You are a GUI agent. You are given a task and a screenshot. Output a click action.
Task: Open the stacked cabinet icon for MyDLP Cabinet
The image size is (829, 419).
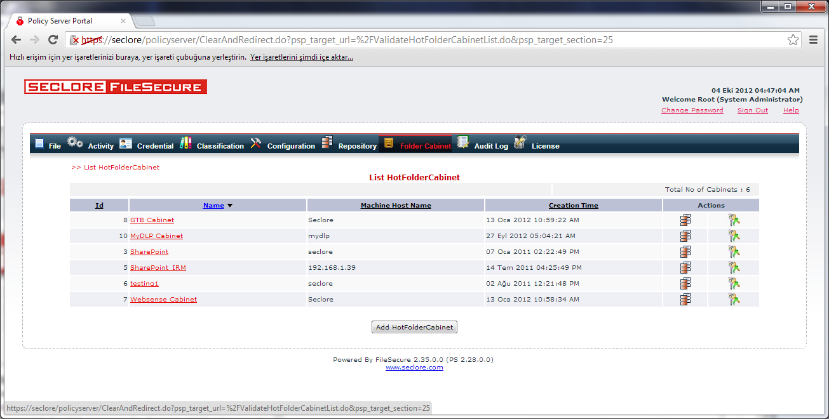pos(685,236)
